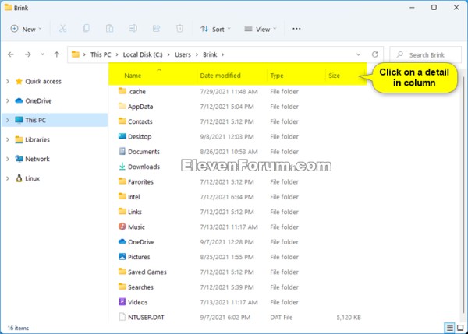468x334 pixels.
Task: Open the See more ellipsis menu
Action: tap(296, 29)
